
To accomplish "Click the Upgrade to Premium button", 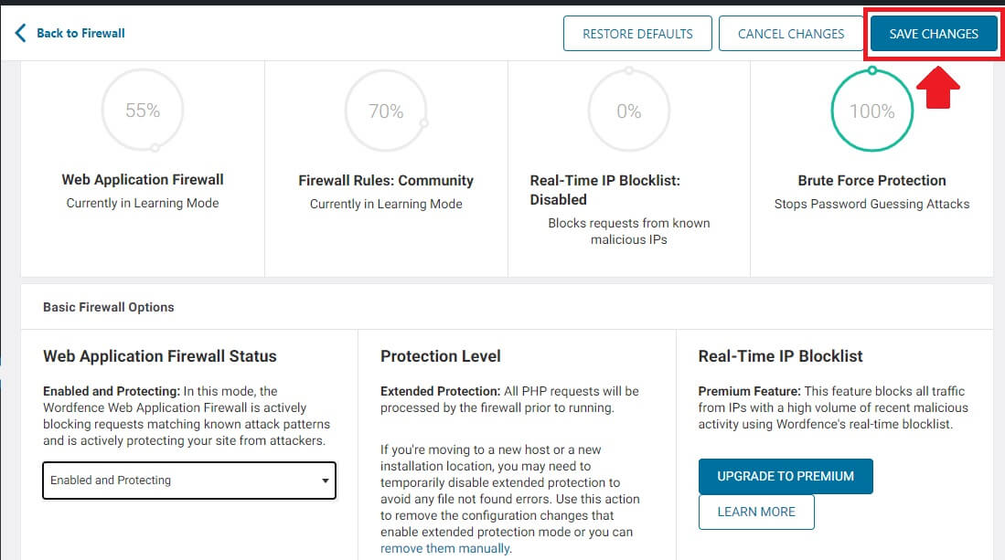I will (x=786, y=476).
